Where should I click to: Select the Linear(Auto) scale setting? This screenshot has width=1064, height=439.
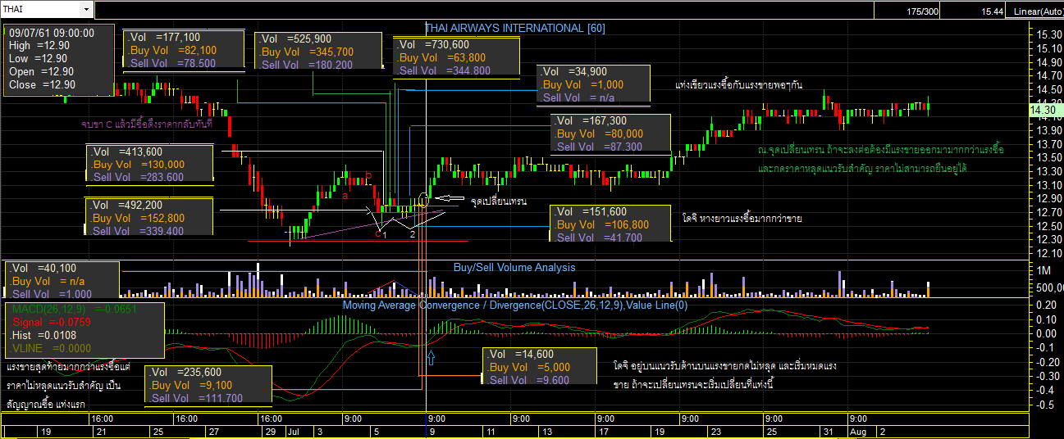pyautogui.click(x=1037, y=11)
